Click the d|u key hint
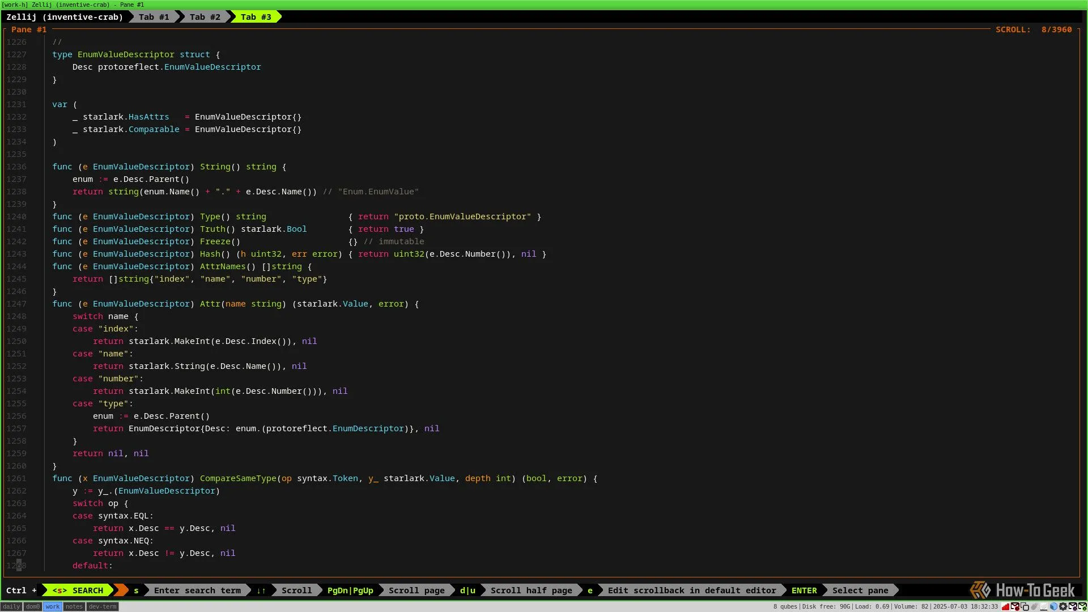 (467, 590)
